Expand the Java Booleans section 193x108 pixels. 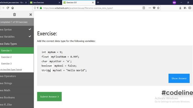[17, 97]
